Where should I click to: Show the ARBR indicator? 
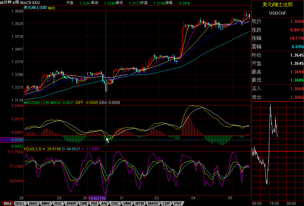tap(71, 203)
